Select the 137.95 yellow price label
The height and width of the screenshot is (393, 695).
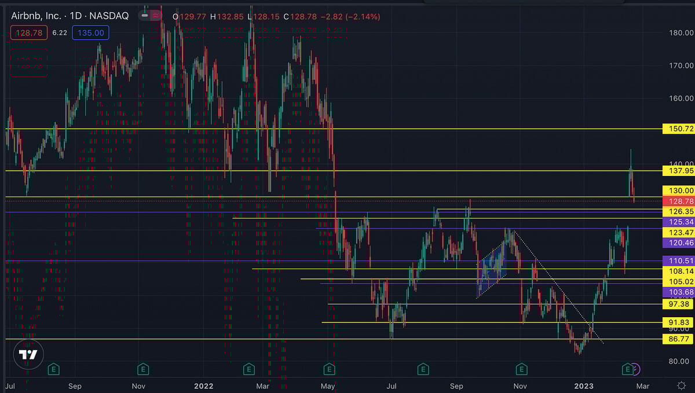coord(679,171)
